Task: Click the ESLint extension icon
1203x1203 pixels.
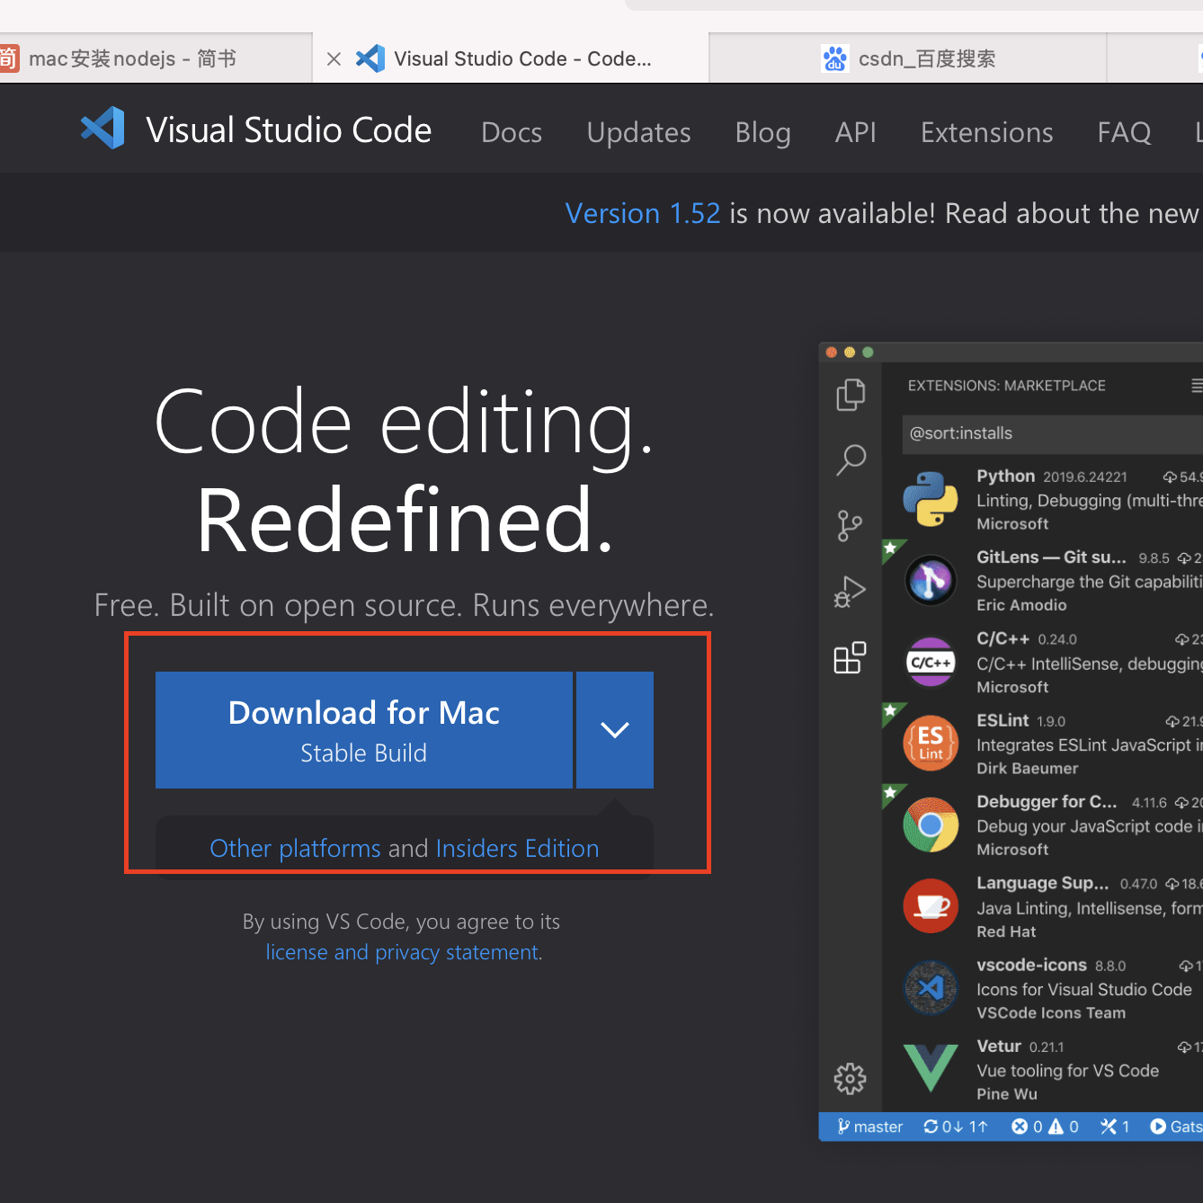Action: point(931,743)
